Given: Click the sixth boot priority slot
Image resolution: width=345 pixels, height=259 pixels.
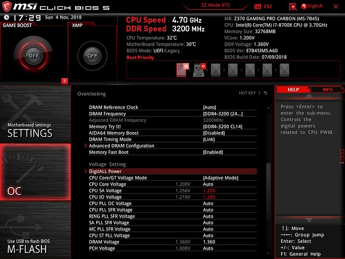Looking at the screenshot, I should (267, 70).
